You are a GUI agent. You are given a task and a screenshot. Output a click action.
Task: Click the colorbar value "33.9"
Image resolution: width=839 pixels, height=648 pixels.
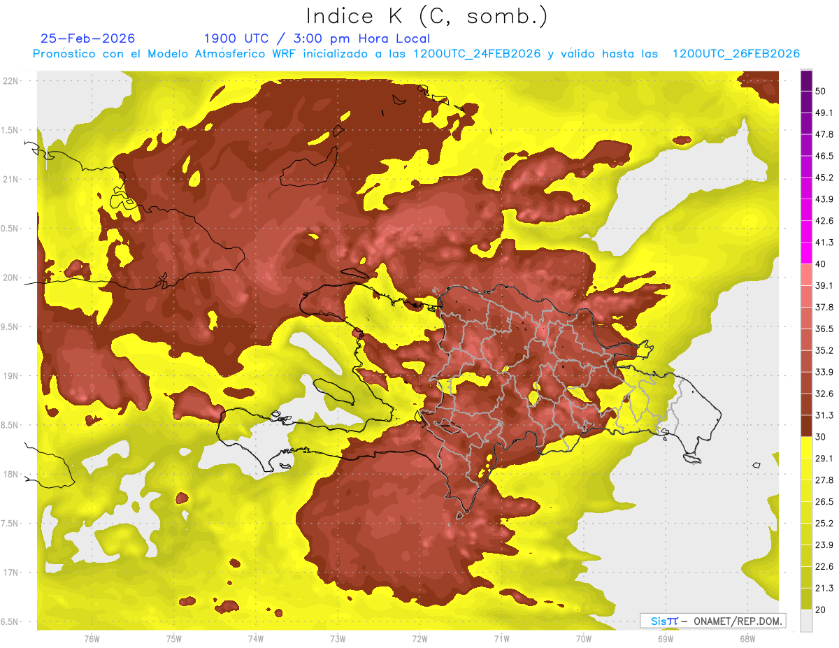(x=824, y=372)
